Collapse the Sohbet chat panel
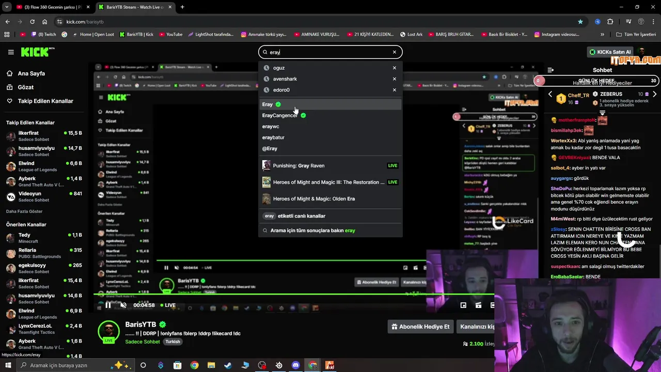The image size is (661, 372). tap(550, 70)
